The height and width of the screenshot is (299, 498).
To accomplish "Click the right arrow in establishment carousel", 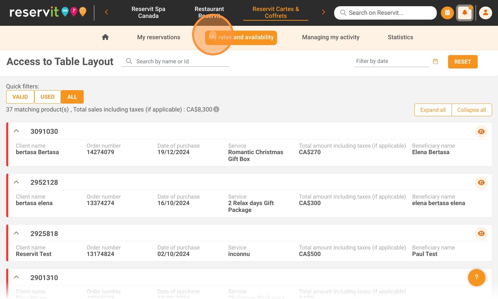I will (323, 12).
